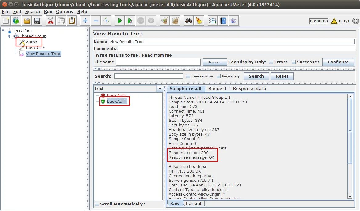Click the What's this node icon
Screen dimensions: 360x211
[x=234, y=21]
